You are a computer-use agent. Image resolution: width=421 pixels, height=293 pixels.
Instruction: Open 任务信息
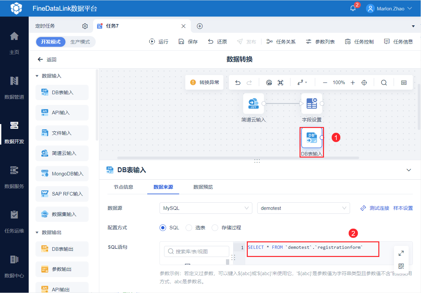pos(398,42)
